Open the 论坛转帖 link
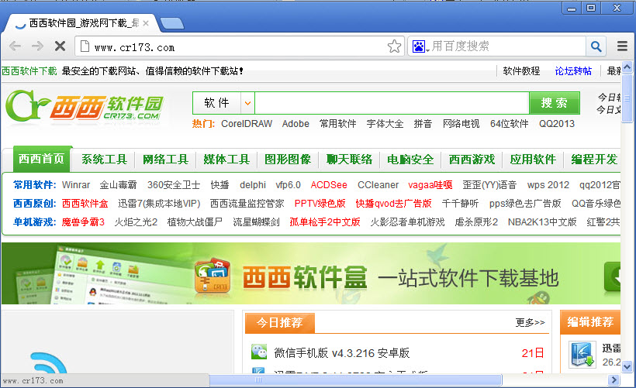This screenshot has width=636, height=388. point(573,71)
